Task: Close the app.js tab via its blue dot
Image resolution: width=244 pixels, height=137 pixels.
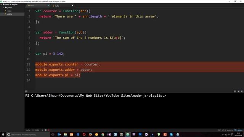Action: click(48, 6)
